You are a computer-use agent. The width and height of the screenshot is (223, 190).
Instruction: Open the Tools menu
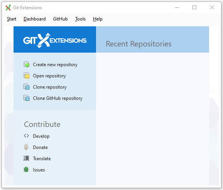pyautogui.click(x=80, y=19)
